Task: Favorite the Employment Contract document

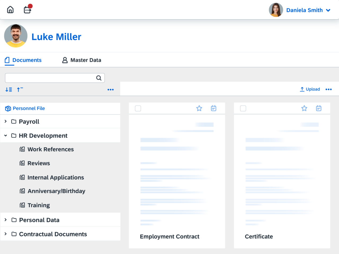Action: (x=199, y=108)
